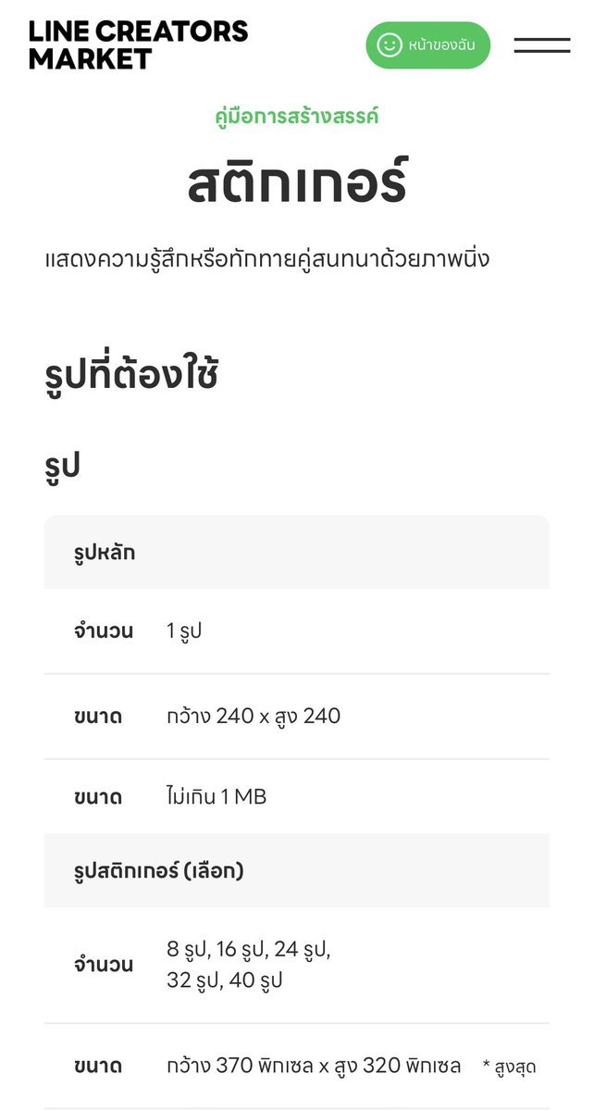This screenshot has width=594, height=1111.
Task: Open the hamburger menu icon
Action: tap(541, 44)
